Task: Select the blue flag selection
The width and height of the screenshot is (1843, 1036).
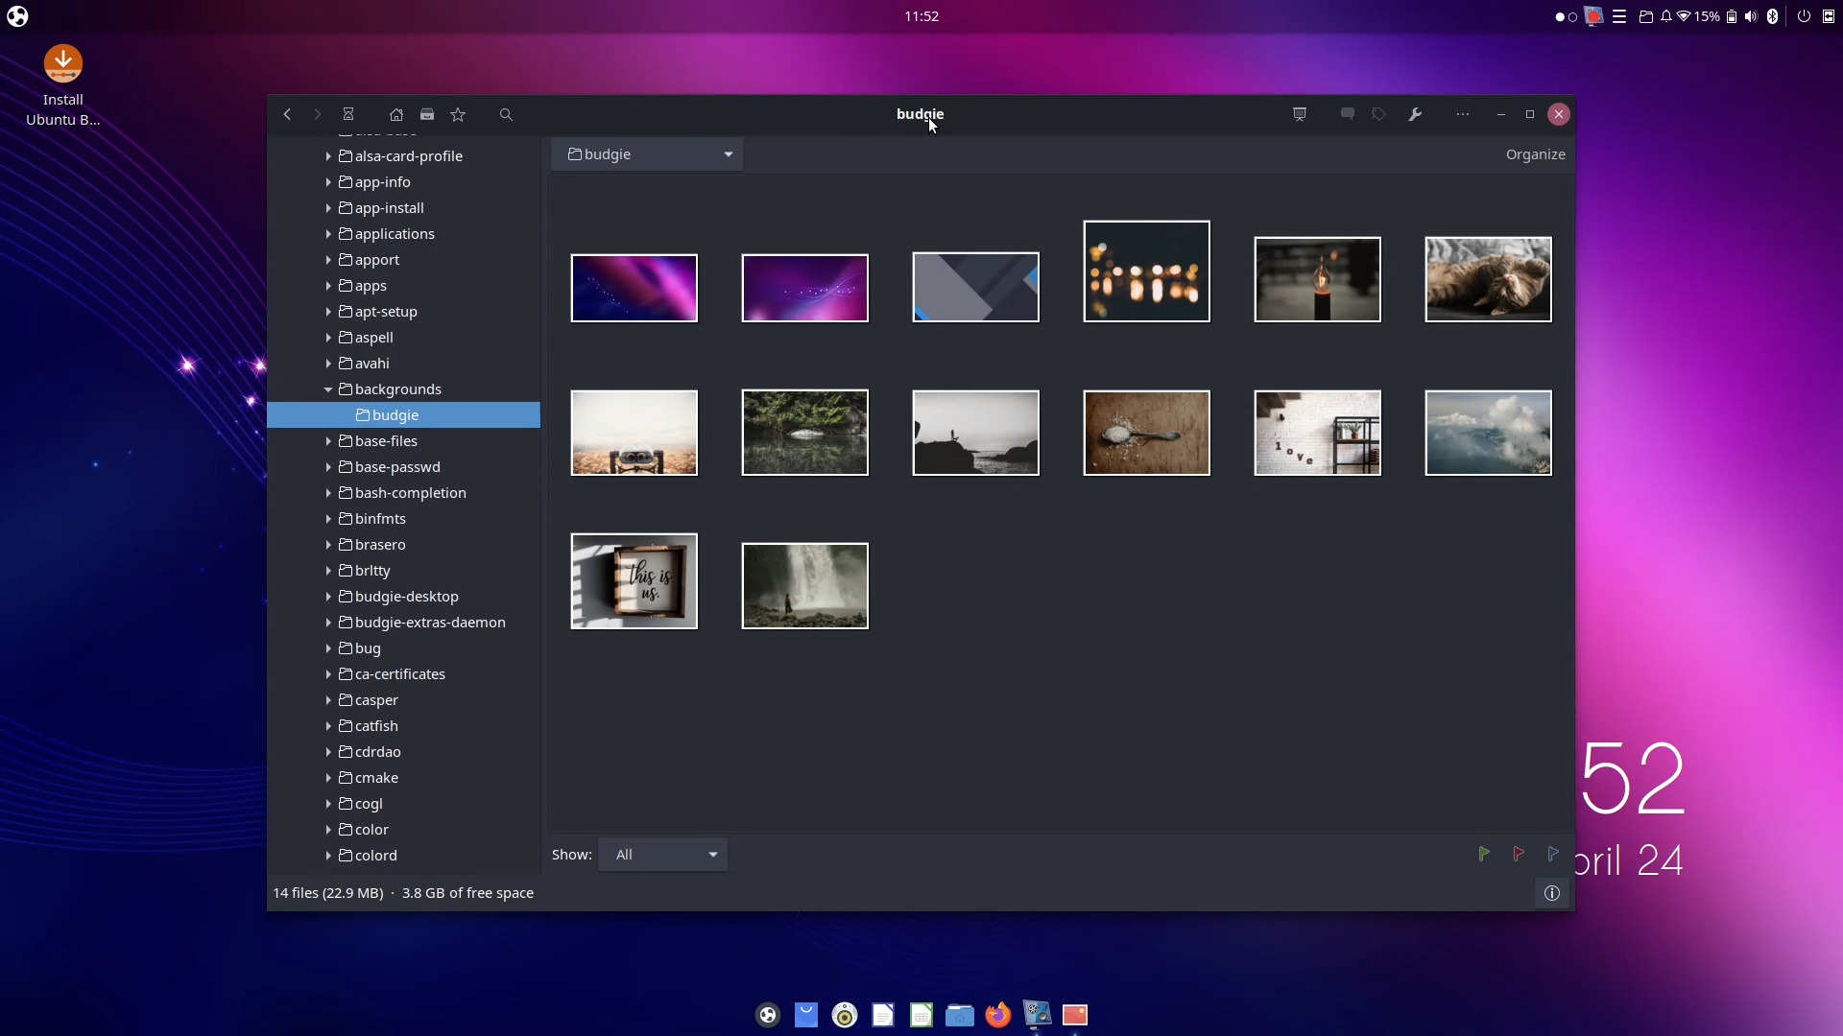Action: [1553, 854]
